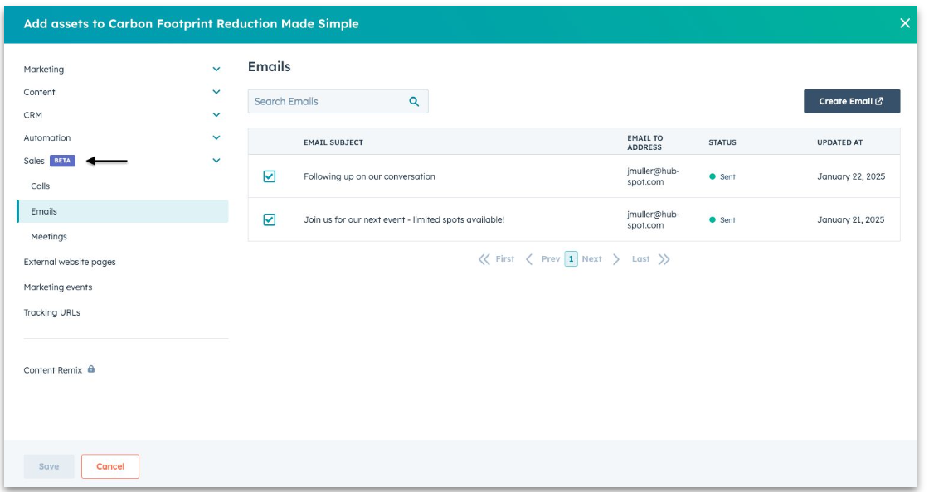The image size is (929, 492).
Task: Go to first page double-chevron icon
Action: 484,259
